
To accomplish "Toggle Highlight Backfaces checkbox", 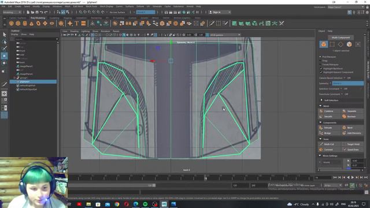I will 321,68.
